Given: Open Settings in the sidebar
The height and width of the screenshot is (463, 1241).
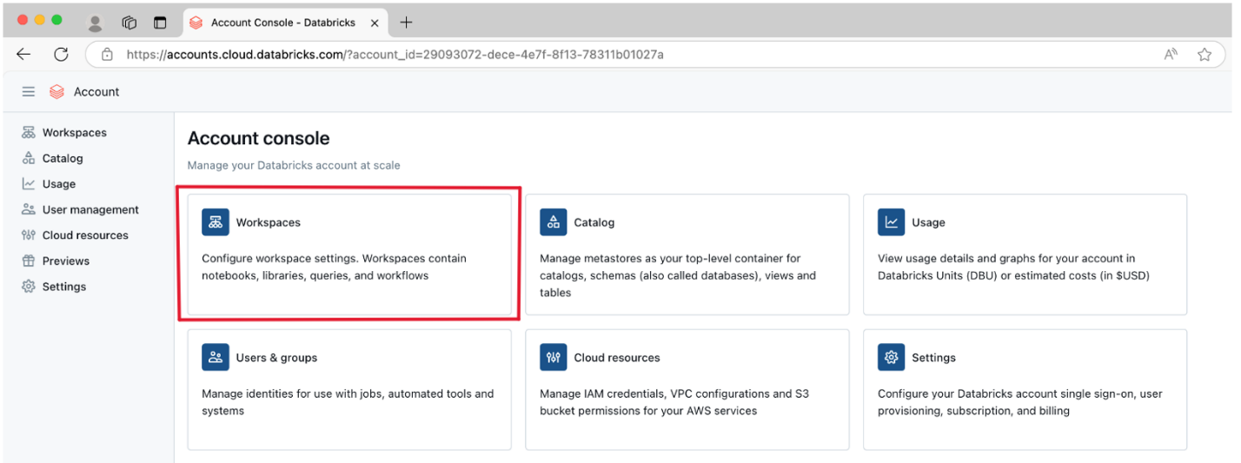Looking at the screenshot, I should pos(64,286).
